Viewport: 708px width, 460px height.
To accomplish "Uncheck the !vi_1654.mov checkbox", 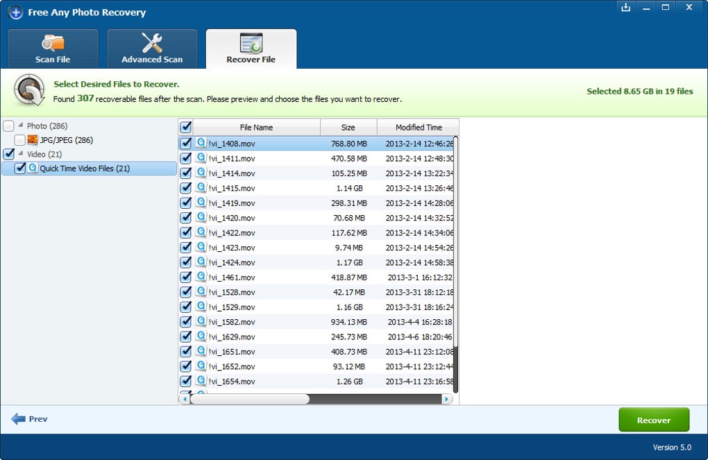I will click(185, 381).
